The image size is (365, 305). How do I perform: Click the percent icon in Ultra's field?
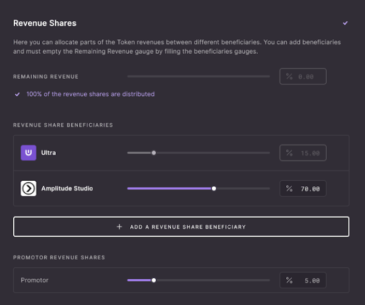289,153
